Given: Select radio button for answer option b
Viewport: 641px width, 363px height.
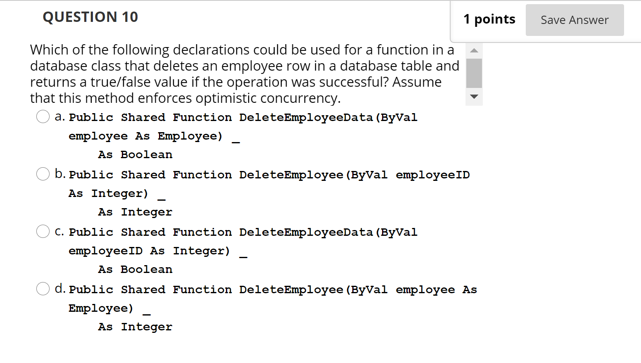Looking at the screenshot, I should (x=43, y=174).
